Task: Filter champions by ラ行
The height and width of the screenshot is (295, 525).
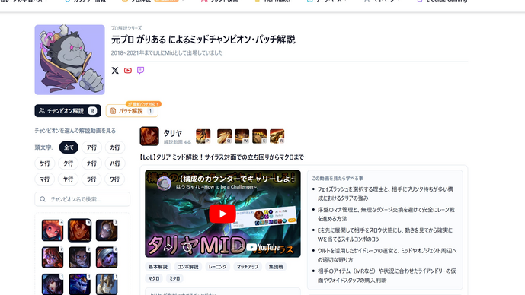Action: pyautogui.click(x=91, y=179)
